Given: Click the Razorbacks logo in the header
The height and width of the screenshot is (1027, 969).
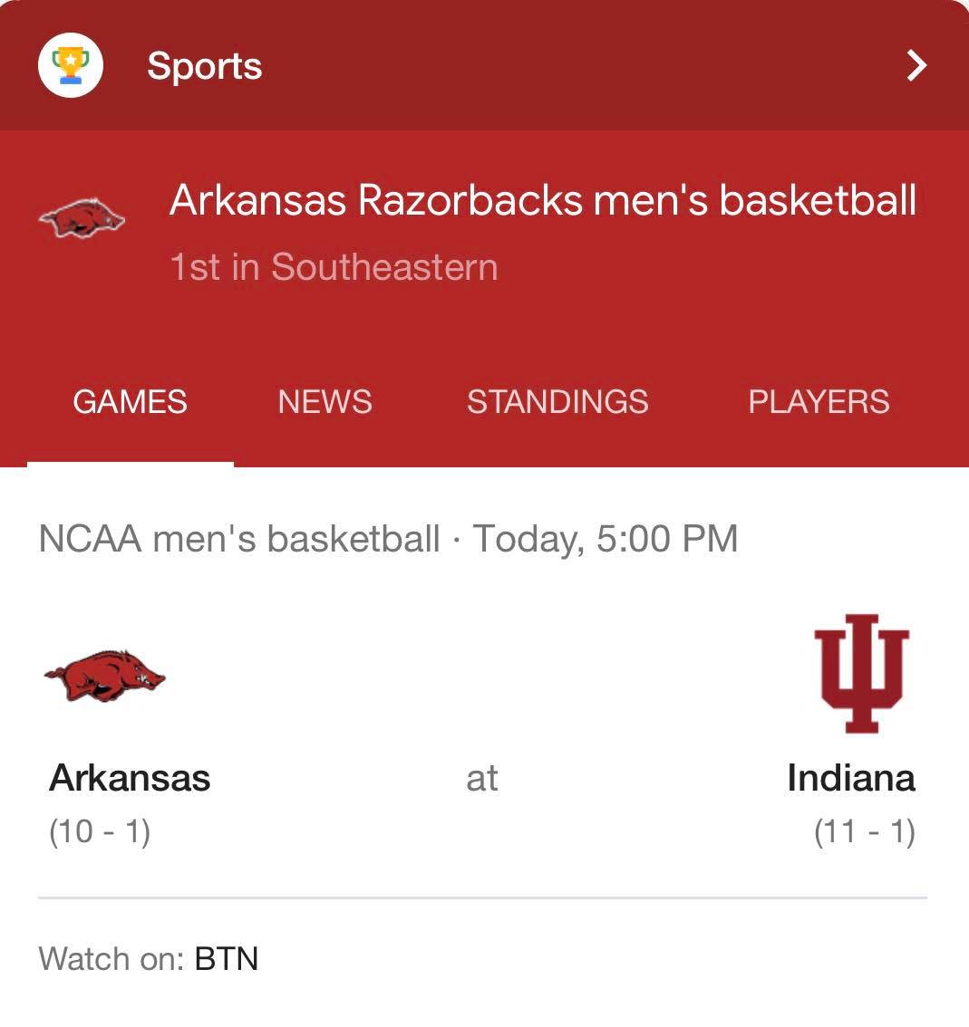Looking at the screenshot, I should pyautogui.click(x=82, y=217).
